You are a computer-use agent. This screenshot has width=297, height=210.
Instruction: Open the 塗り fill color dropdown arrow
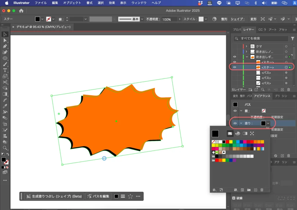[x=268, y=123]
